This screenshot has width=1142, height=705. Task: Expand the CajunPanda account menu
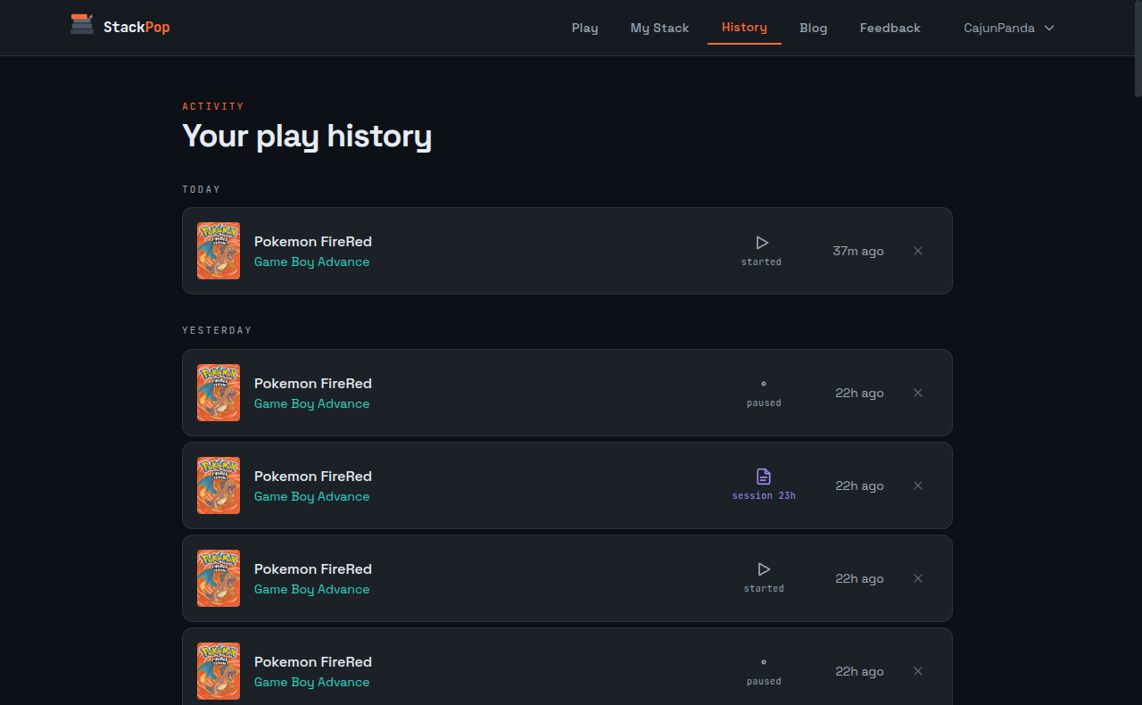point(1009,28)
